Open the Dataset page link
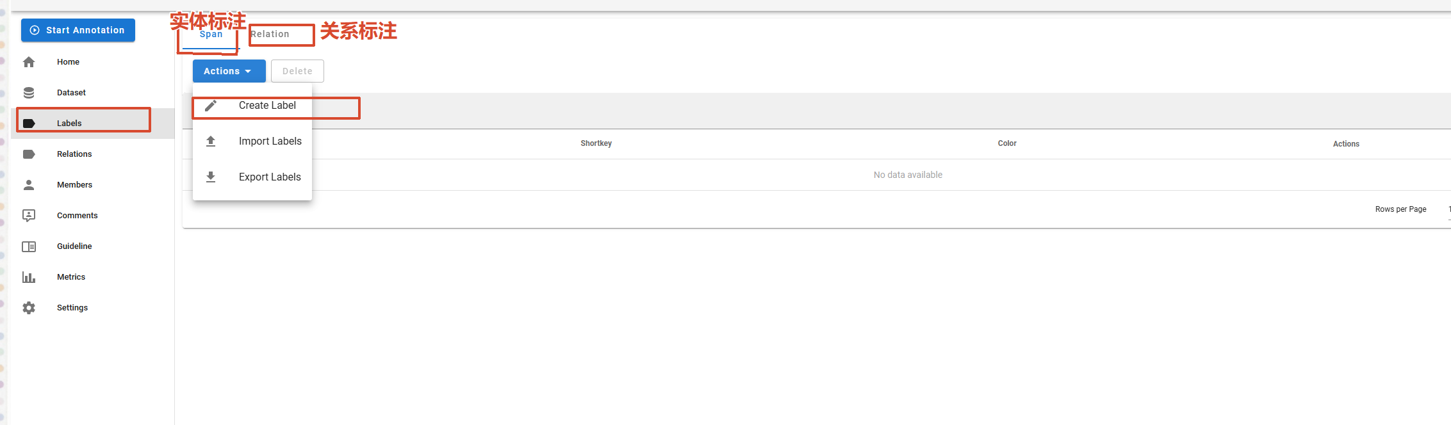Viewport: 1451px width, 425px height. click(93, 93)
